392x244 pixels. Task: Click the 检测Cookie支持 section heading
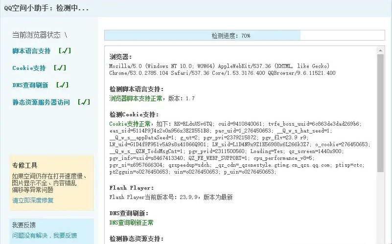(x=134, y=114)
